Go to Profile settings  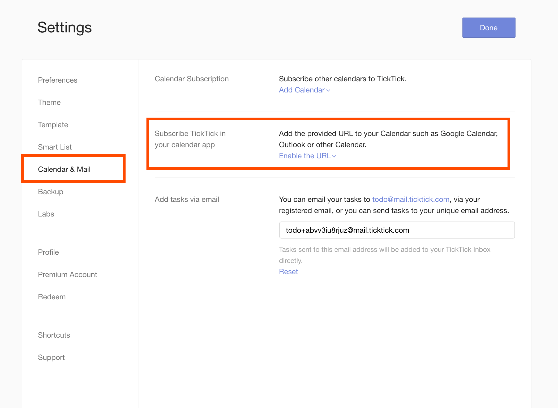click(48, 252)
